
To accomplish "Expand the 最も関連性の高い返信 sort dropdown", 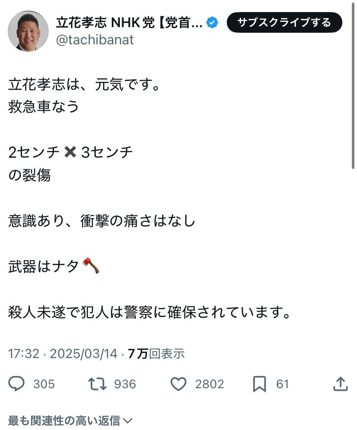I will click(70, 421).
